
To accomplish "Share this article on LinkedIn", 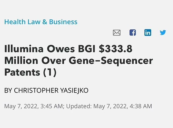I will point(148,32).
